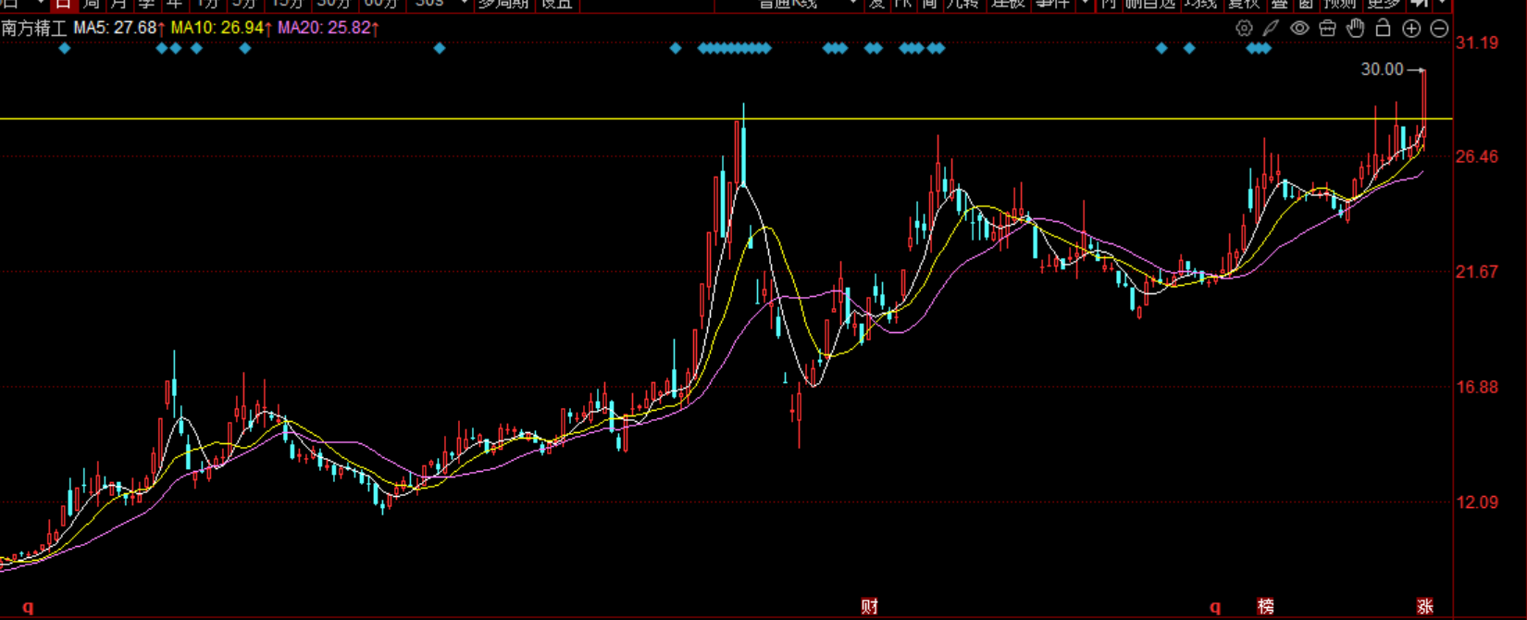The width and height of the screenshot is (1527, 620).
Task: Click the 30.00 high price label
Action: click(1382, 69)
